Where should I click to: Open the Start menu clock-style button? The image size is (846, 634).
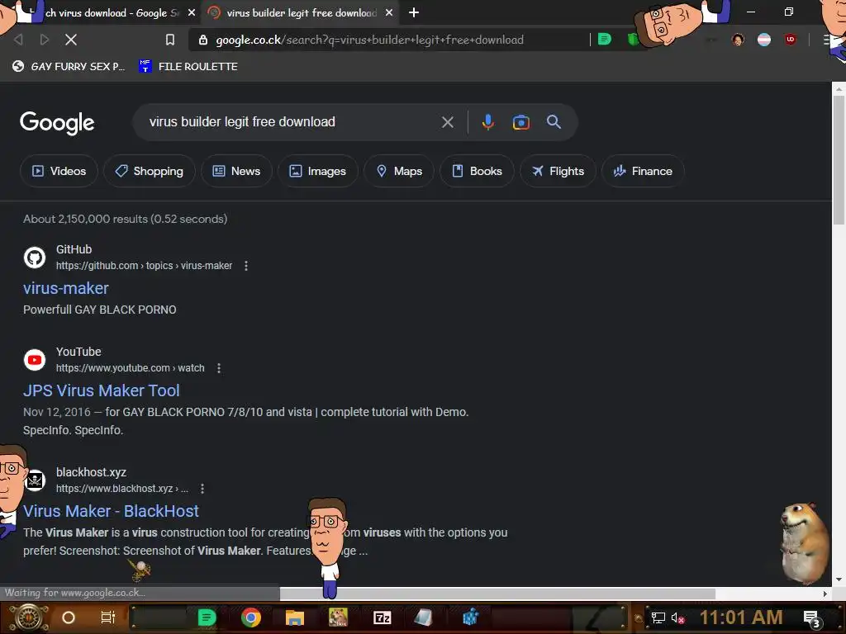[29, 617]
